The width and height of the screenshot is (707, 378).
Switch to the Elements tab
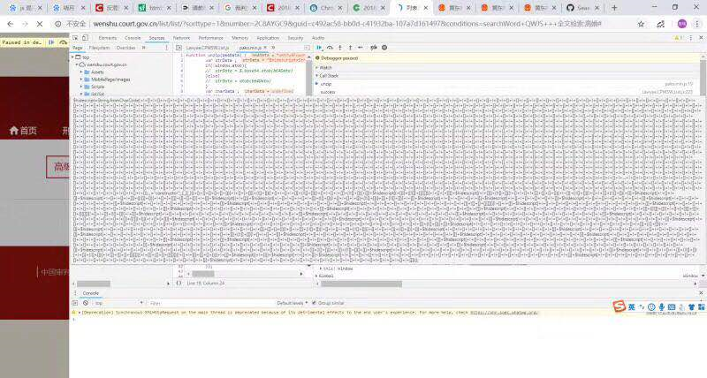pos(107,38)
